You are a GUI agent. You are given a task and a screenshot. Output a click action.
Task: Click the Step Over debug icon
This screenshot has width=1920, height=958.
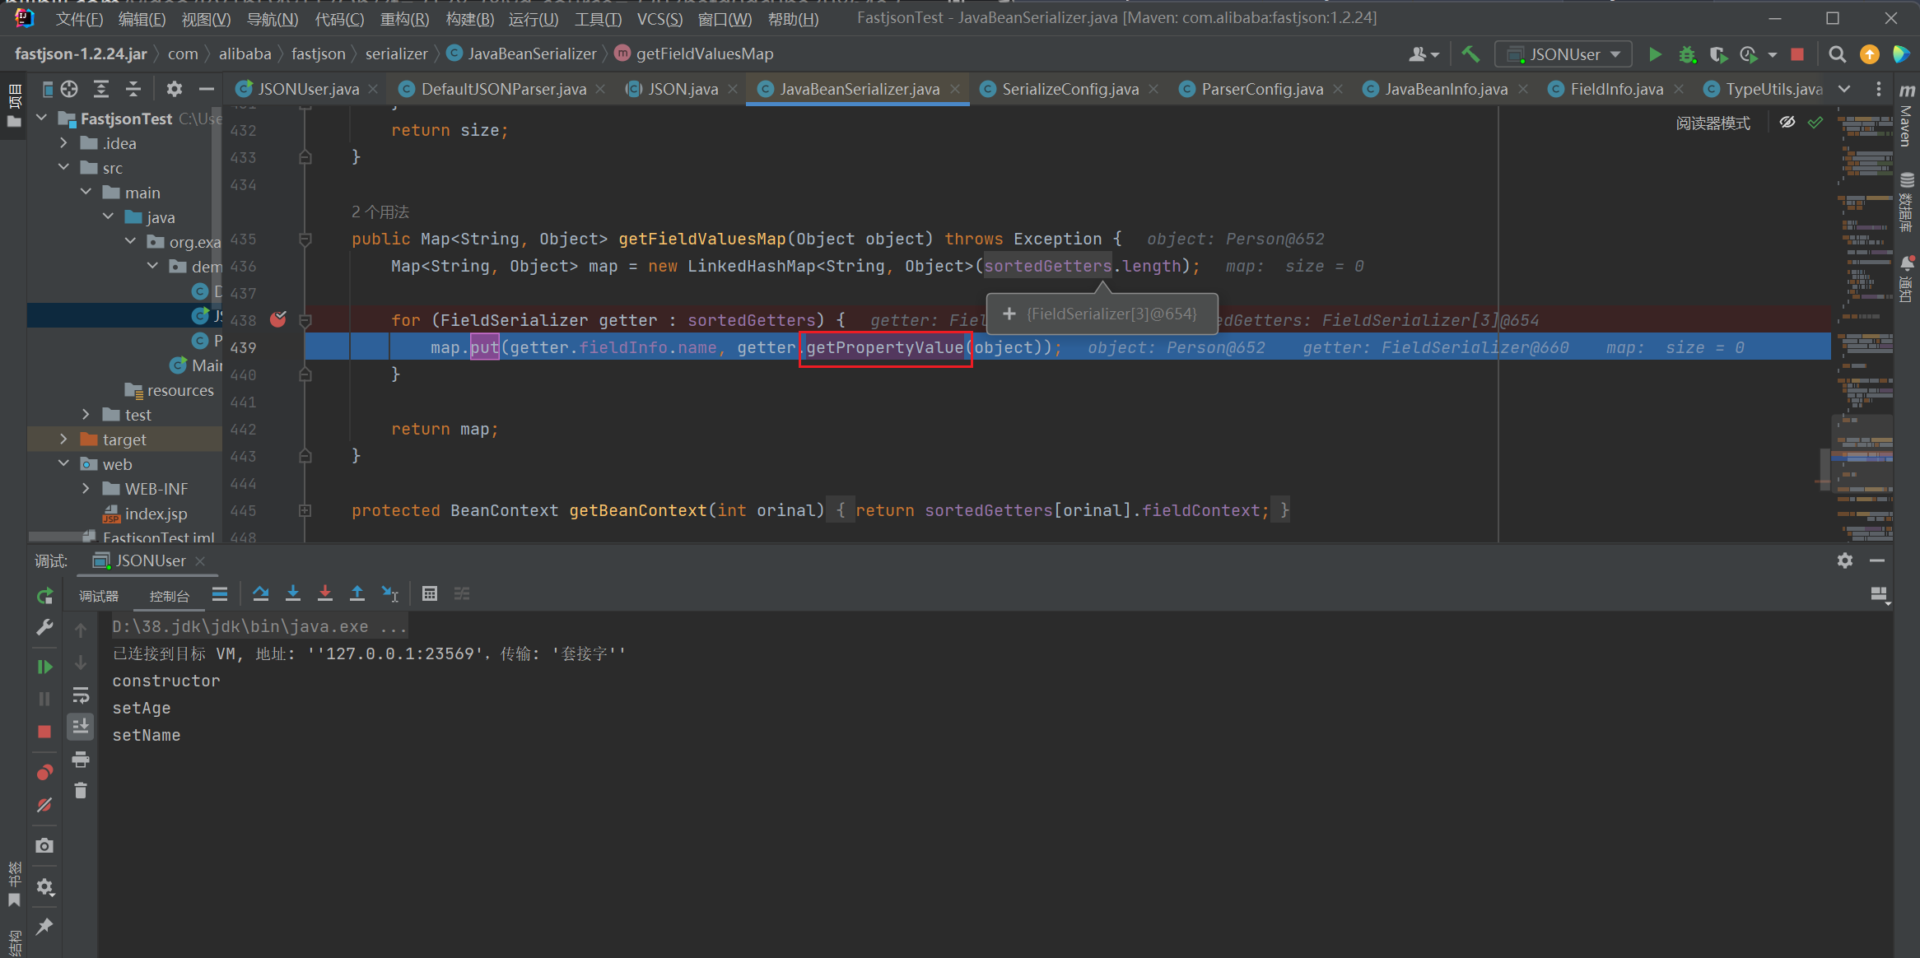pos(261,593)
